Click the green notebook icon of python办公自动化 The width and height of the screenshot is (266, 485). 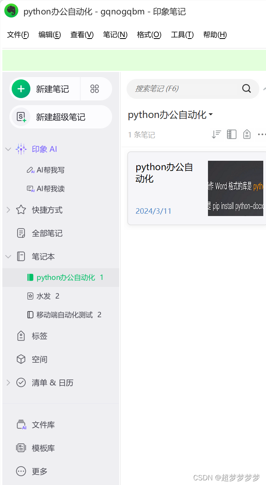tap(30, 278)
